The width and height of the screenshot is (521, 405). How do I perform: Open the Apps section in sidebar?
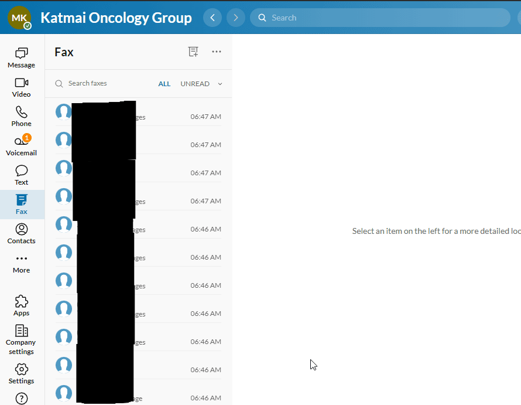tap(21, 305)
